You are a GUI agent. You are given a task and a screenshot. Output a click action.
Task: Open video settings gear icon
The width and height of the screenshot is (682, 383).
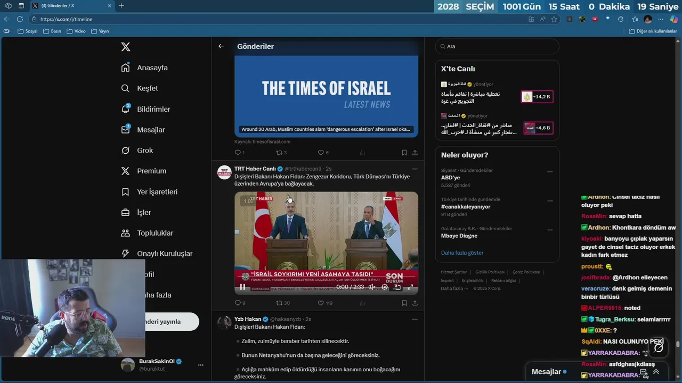(385, 287)
